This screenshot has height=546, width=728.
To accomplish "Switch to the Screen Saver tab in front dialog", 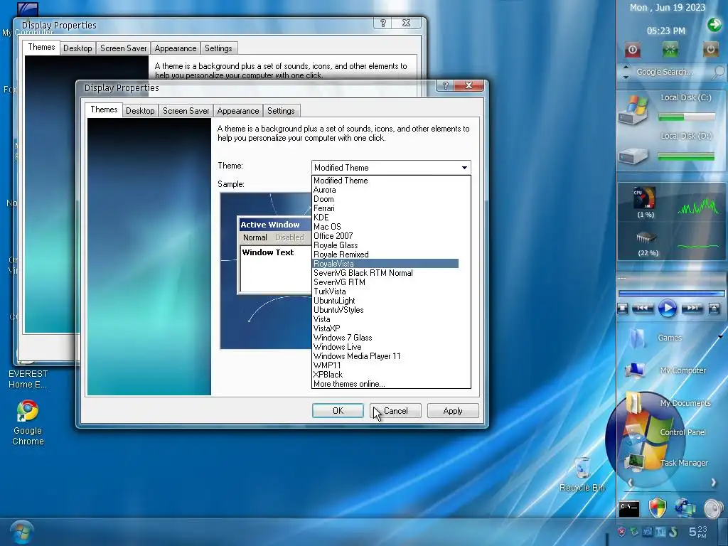I will pyautogui.click(x=186, y=111).
